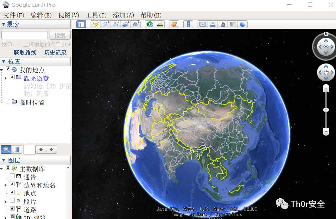Select the 觀光游覽 link in places
The image size is (336, 219).
pyautogui.click(x=36, y=78)
